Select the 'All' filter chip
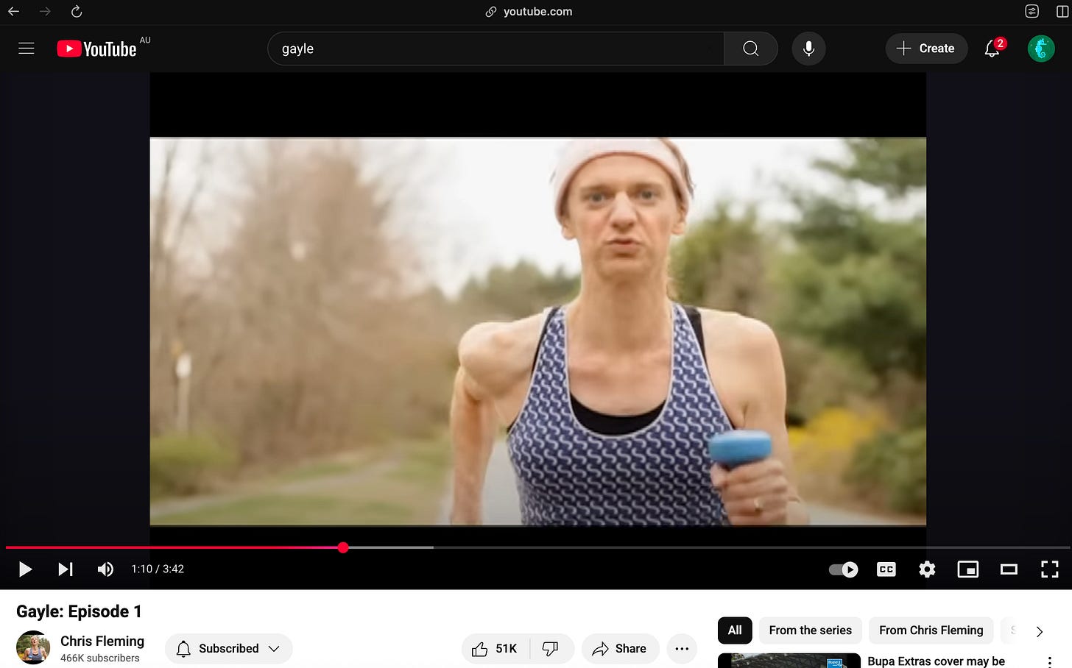The image size is (1072, 668). point(735,630)
